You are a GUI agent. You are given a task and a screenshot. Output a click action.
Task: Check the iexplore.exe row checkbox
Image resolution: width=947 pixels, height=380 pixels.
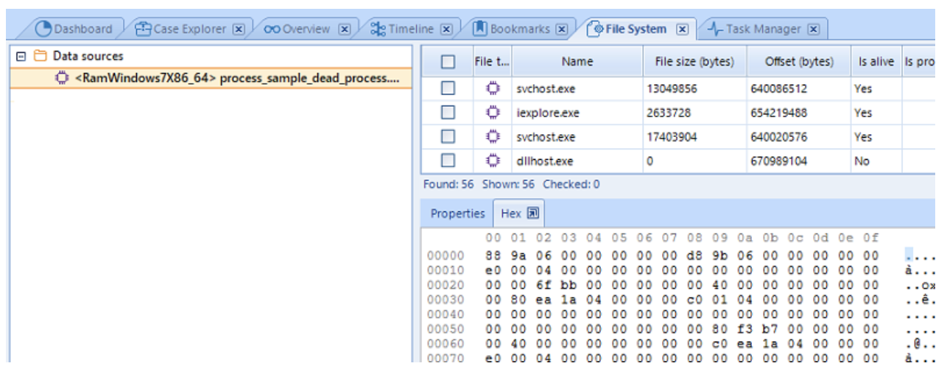448,113
